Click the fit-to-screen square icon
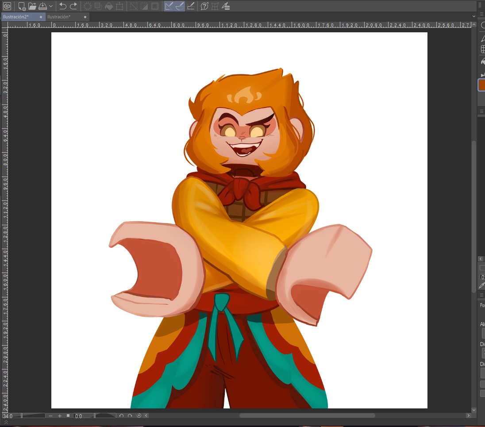The image size is (485, 427). [x=68, y=416]
